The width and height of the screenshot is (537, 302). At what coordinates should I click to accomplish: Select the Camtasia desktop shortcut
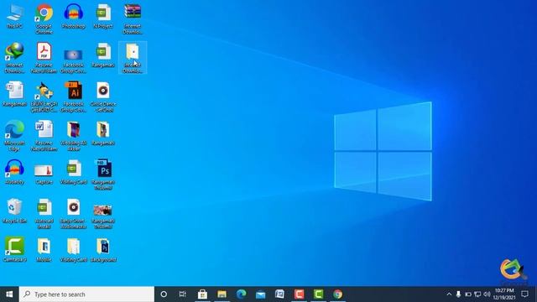point(14,250)
